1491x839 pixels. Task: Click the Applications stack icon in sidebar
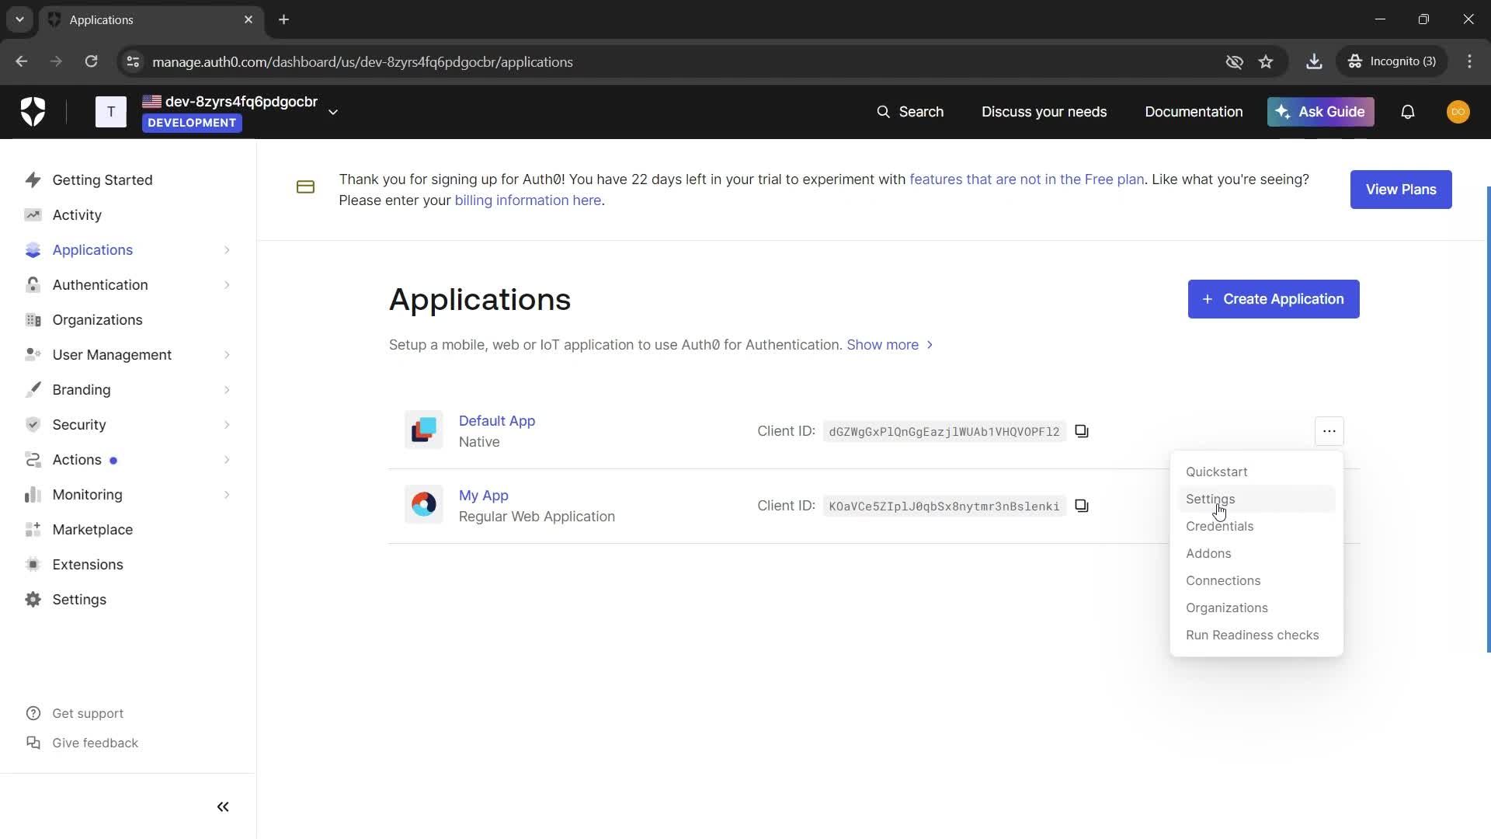click(33, 250)
